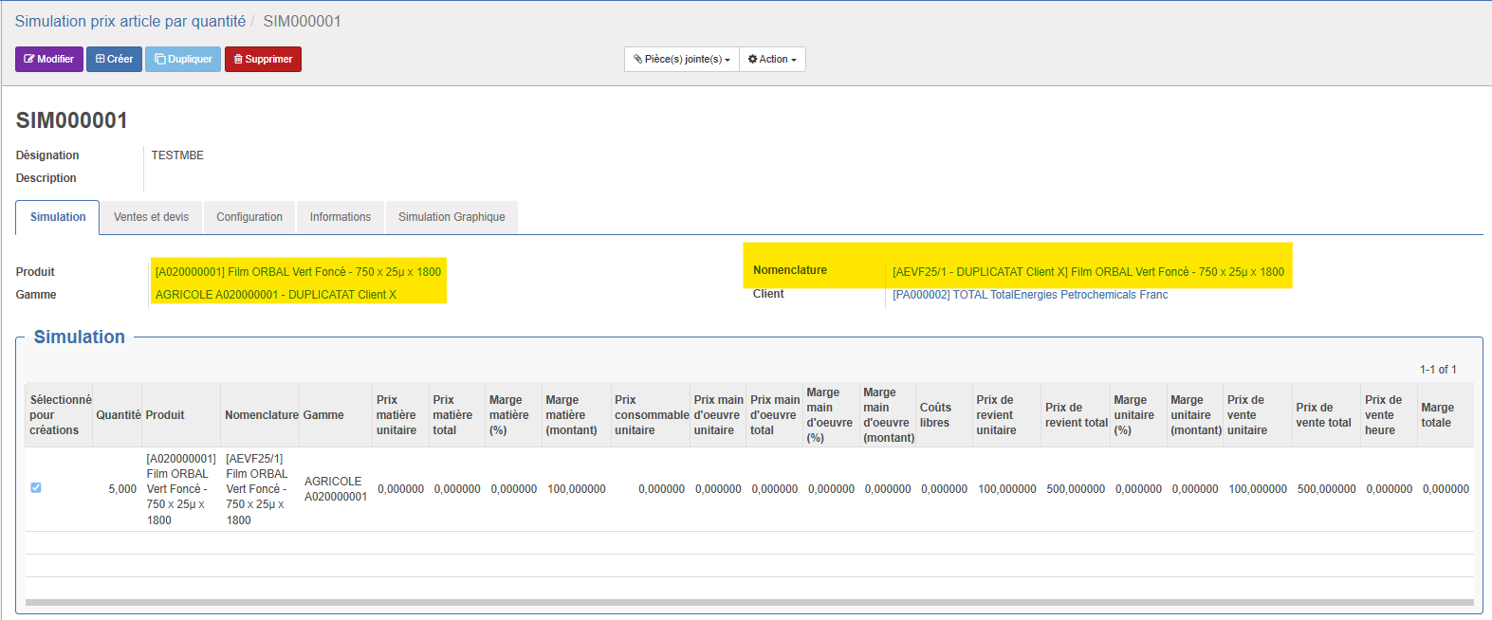This screenshot has height=620, width=1492.
Task: Click the Créer button
Action: 114,59
